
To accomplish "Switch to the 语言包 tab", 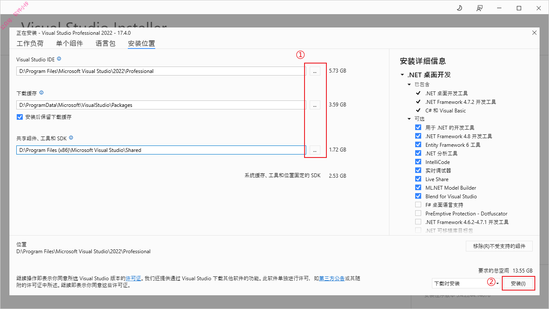I will (x=106, y=43).
